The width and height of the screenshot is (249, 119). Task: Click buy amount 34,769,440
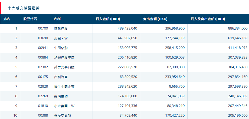129,116
